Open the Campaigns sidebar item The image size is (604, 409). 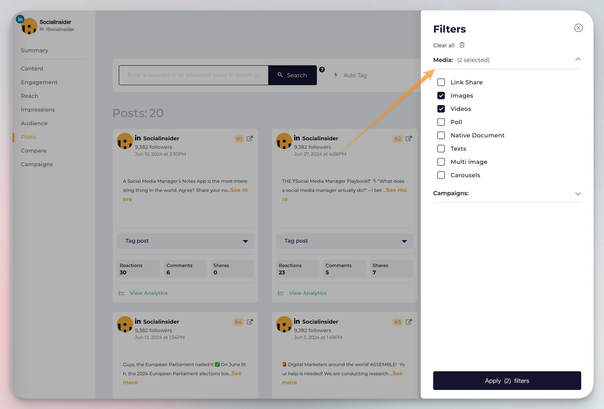[37, 164]
